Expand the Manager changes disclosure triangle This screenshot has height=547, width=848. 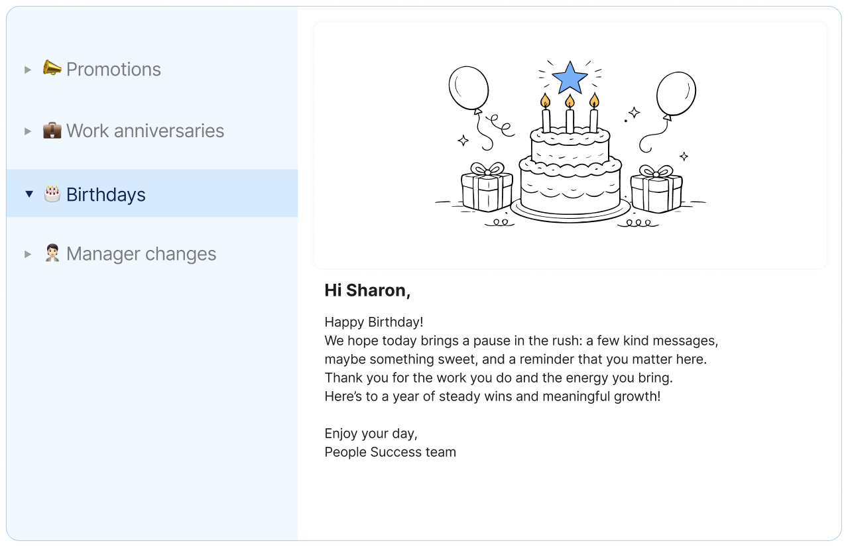(x=28, y=254)
